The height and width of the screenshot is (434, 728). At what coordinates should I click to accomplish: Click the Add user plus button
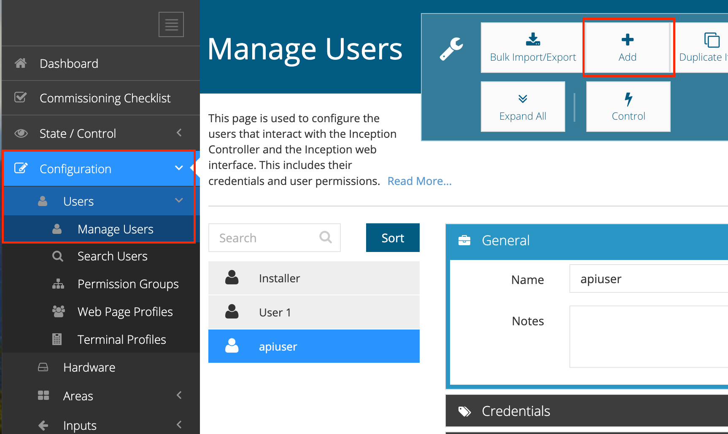(627, 48)
